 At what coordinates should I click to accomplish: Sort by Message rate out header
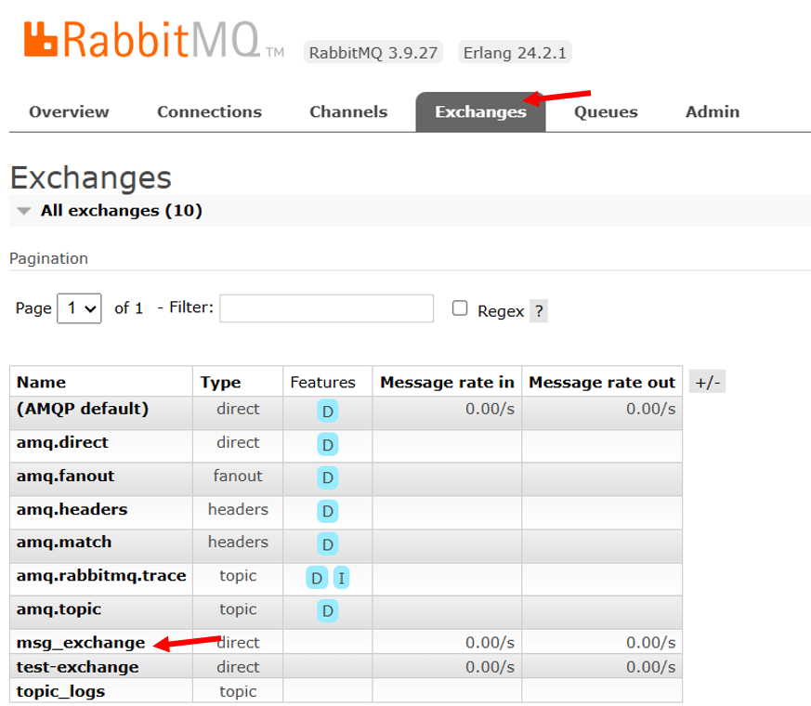[x=602, y=382]
